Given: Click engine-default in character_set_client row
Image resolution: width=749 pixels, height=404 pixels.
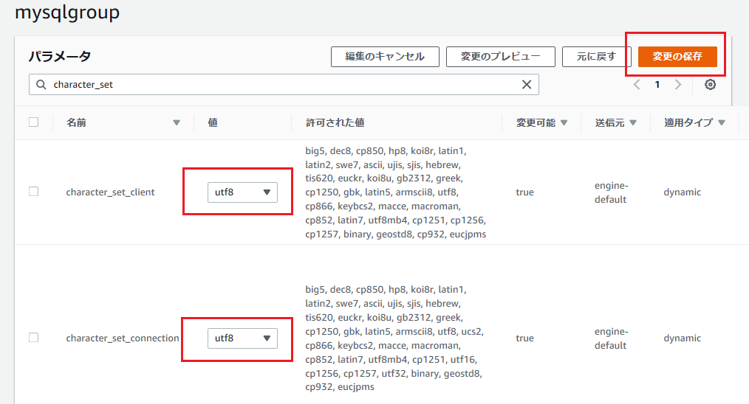Looking at the screenshot, I should [x=611, y=192].
